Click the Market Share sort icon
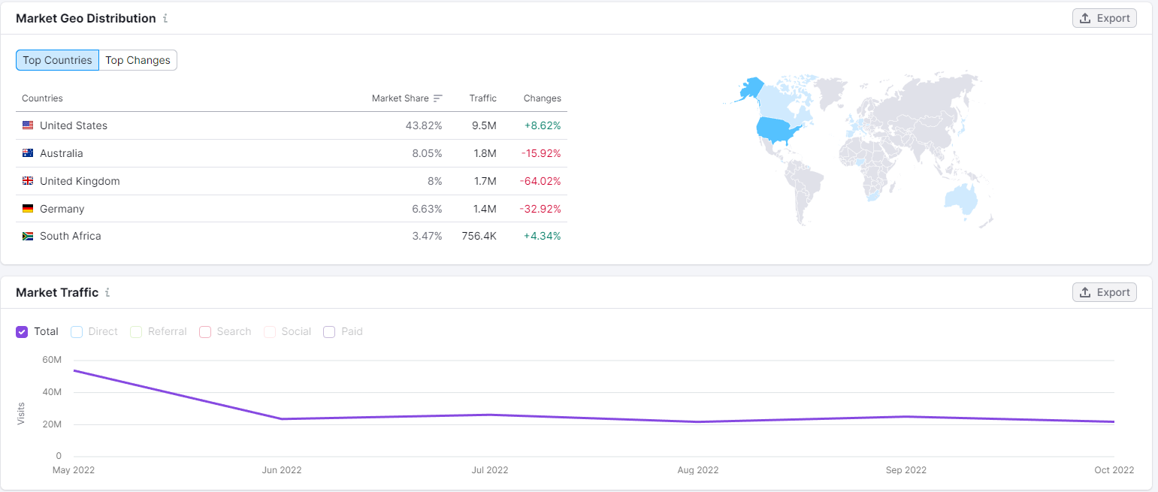Image resolution: width=1158 pixels, height=492 pixels. (x=438, y=98)
